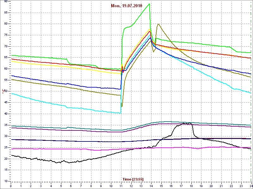
Task: Select the 60 value on temperature axis
Action: pos(6,69)
